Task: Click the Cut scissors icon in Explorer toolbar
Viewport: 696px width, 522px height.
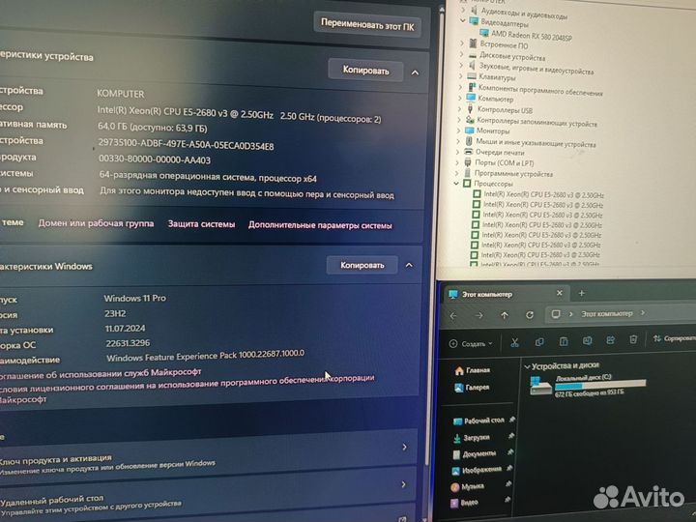Action: [x=514, y=342]
